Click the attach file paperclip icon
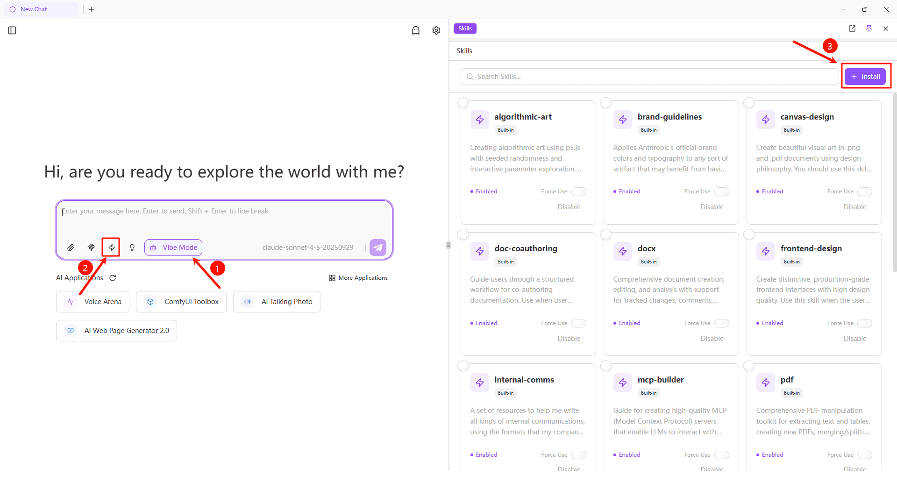897x482 pixels. pos(71,248)
